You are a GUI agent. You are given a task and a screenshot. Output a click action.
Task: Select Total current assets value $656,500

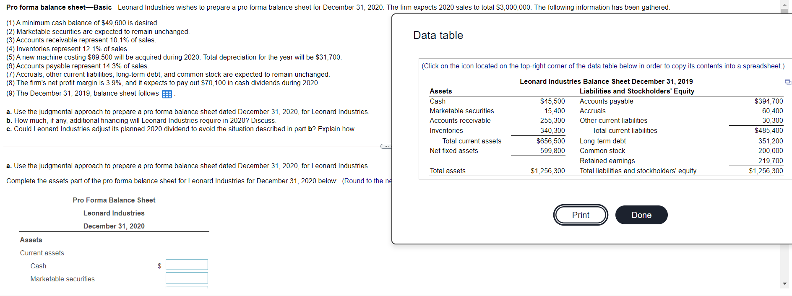point(551,141)
